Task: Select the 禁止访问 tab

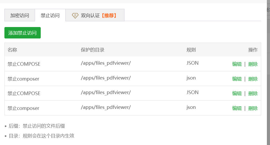Action: tap(50, 15)
